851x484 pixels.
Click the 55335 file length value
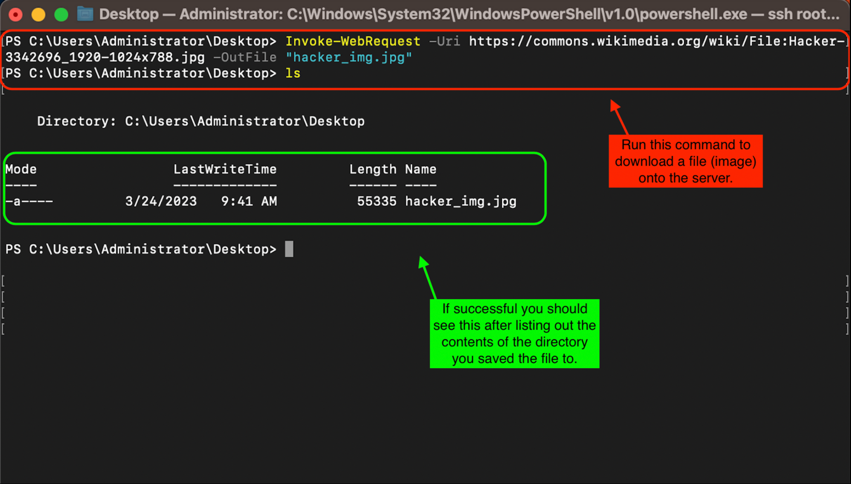377,201
